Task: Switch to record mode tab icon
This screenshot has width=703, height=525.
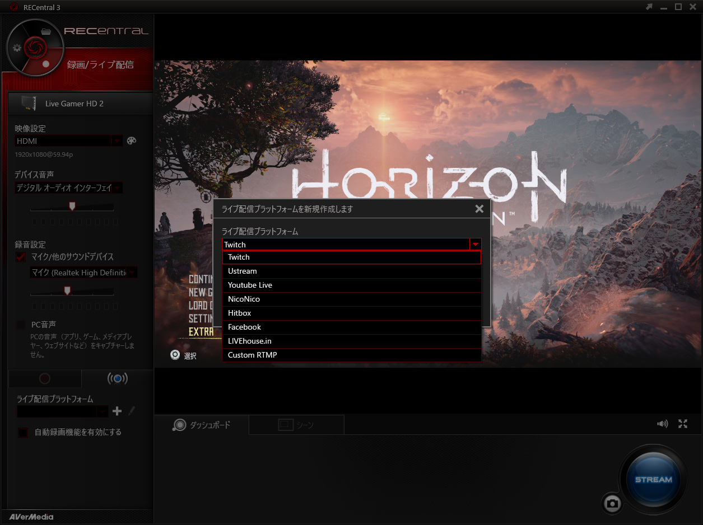Action: pyautogui.click(x=45, y=379)
